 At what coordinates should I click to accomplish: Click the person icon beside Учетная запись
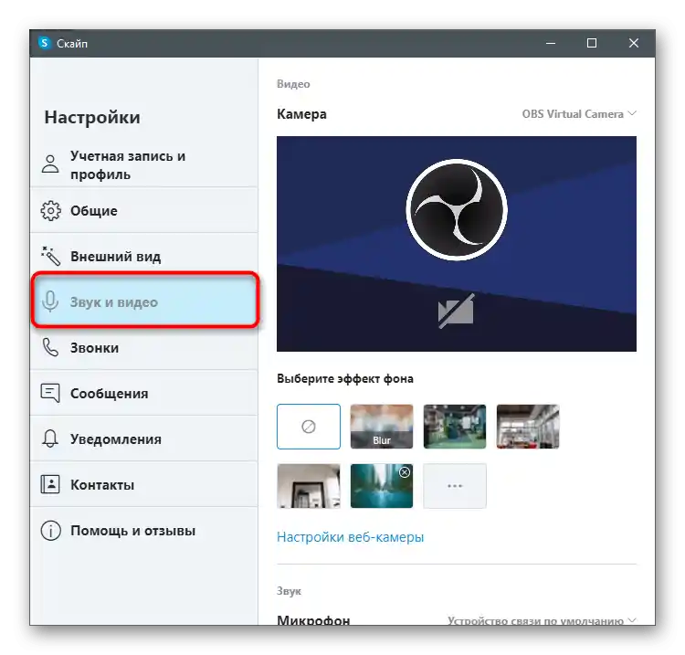50,164
